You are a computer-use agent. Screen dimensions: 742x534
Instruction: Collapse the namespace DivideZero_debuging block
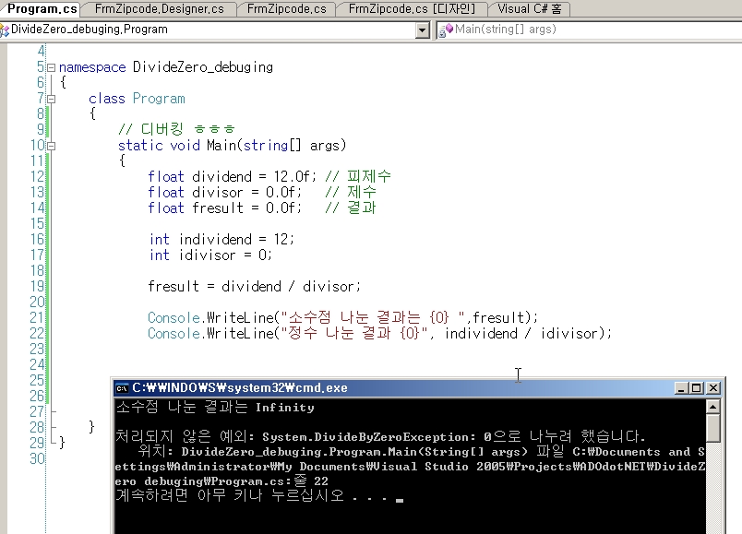pos(51,67)
